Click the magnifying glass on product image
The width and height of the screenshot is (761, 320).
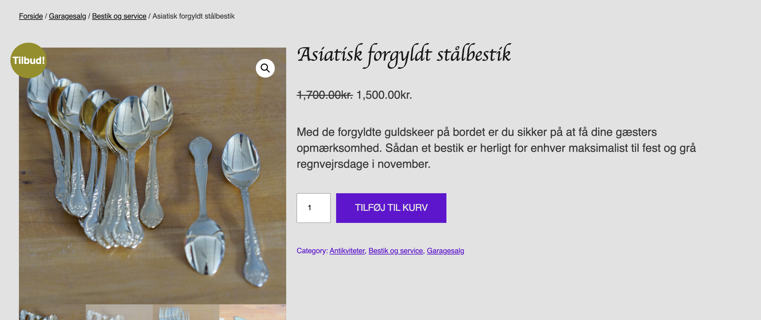pyautogui.click(x=265, y=68)
